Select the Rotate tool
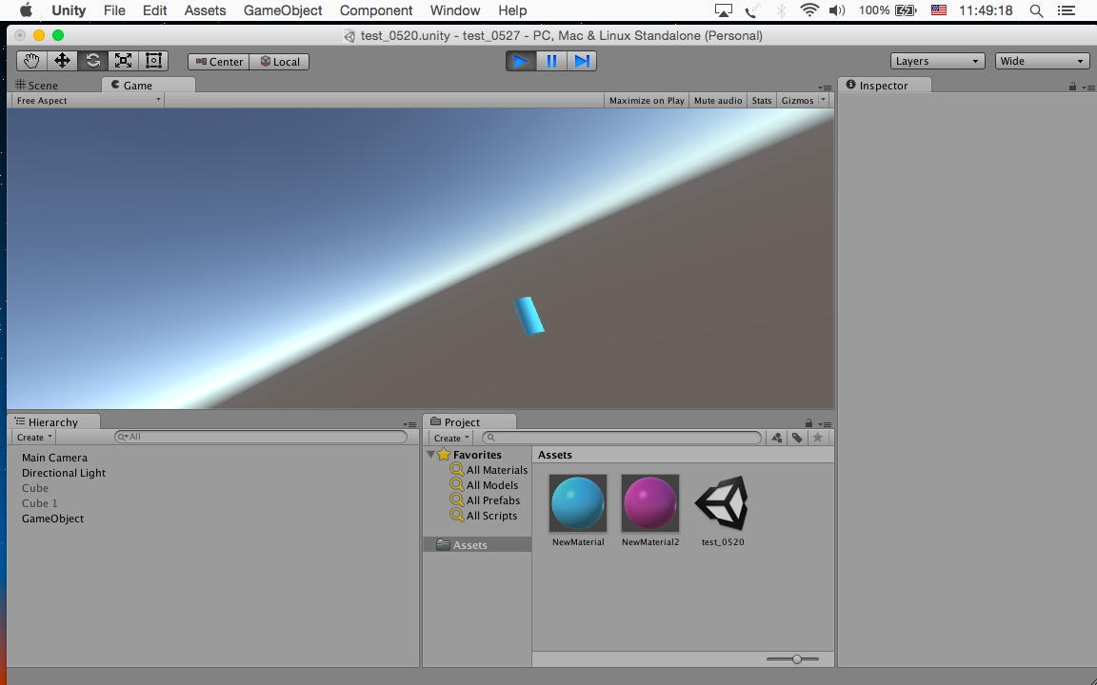 point(92,61)
